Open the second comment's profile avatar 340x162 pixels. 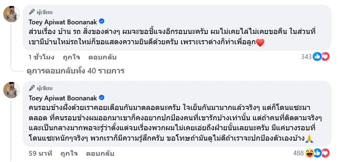(12, 90)
